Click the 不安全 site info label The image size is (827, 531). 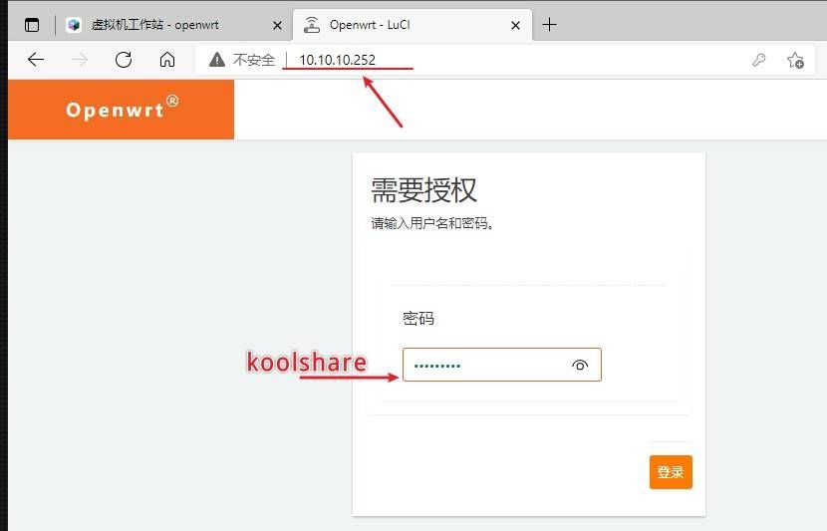[253, 61]
